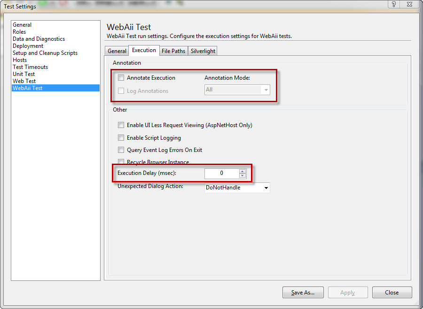Open the File Paths tab
Image resolution: width=423 pixels, height=309 pixels.
pyautogui.click(x=173, y=51)
